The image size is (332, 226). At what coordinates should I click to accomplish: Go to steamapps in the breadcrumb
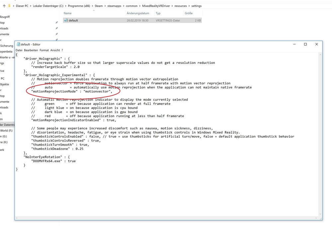tap(114, 6)
